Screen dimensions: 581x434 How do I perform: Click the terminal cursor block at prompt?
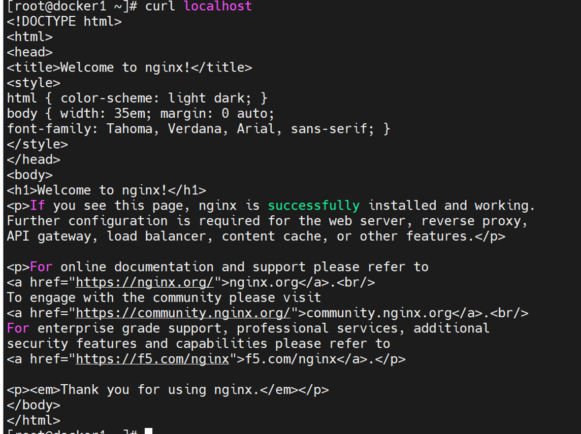click(x=149, y=431)
